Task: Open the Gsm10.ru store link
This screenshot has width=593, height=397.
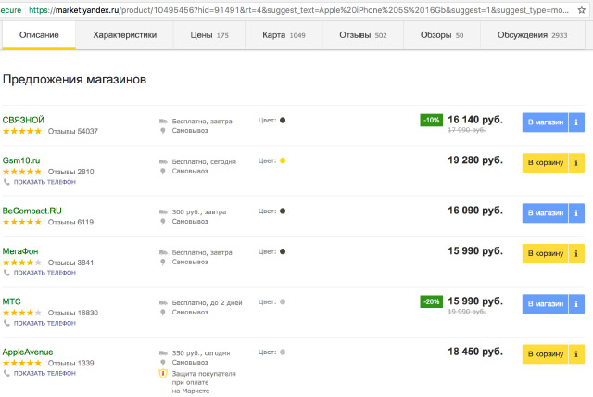Action: click(21, 160)
